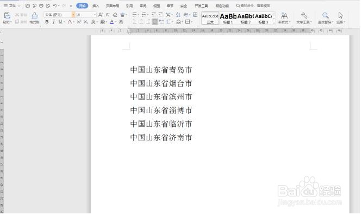362x215 pixels.
Task: Open the Text Tools (文字工具) wrench
Action: click(304, 18)
